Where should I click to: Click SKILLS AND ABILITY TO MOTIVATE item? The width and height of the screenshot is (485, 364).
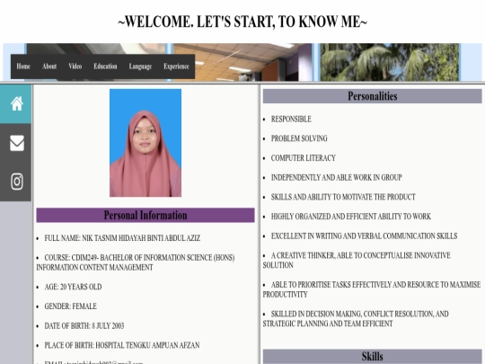point(343,197)
